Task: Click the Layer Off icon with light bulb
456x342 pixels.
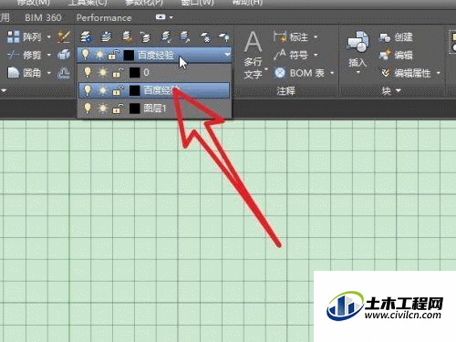Action: [x=224, y=37]
